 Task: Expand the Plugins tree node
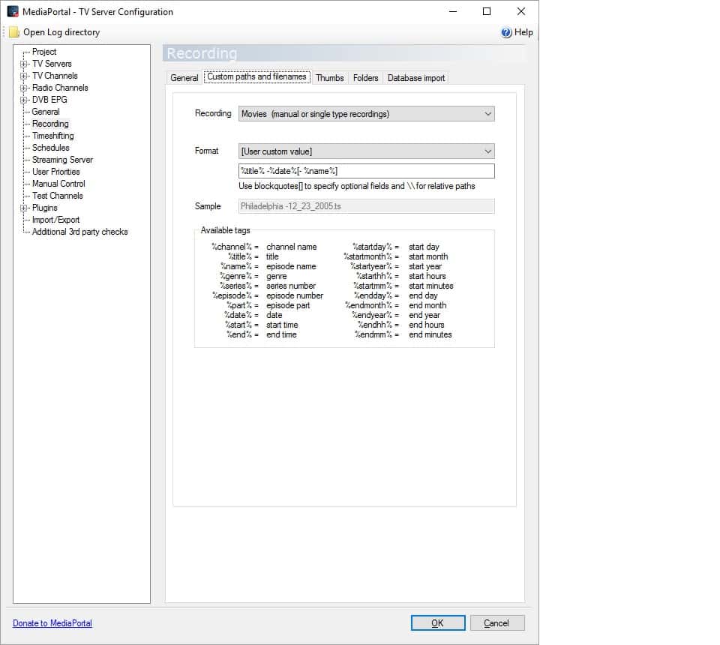click(24, 208)
